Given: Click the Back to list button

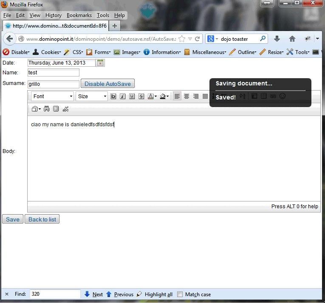Looking at the screenshot, I should click(x=42, y=219).
